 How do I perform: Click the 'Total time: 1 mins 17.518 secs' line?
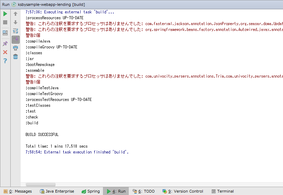point(56,146)
